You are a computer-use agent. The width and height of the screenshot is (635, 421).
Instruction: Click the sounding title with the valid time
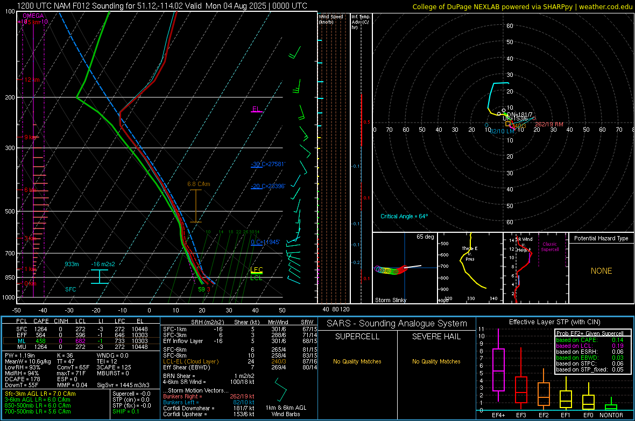coord(162,6)
